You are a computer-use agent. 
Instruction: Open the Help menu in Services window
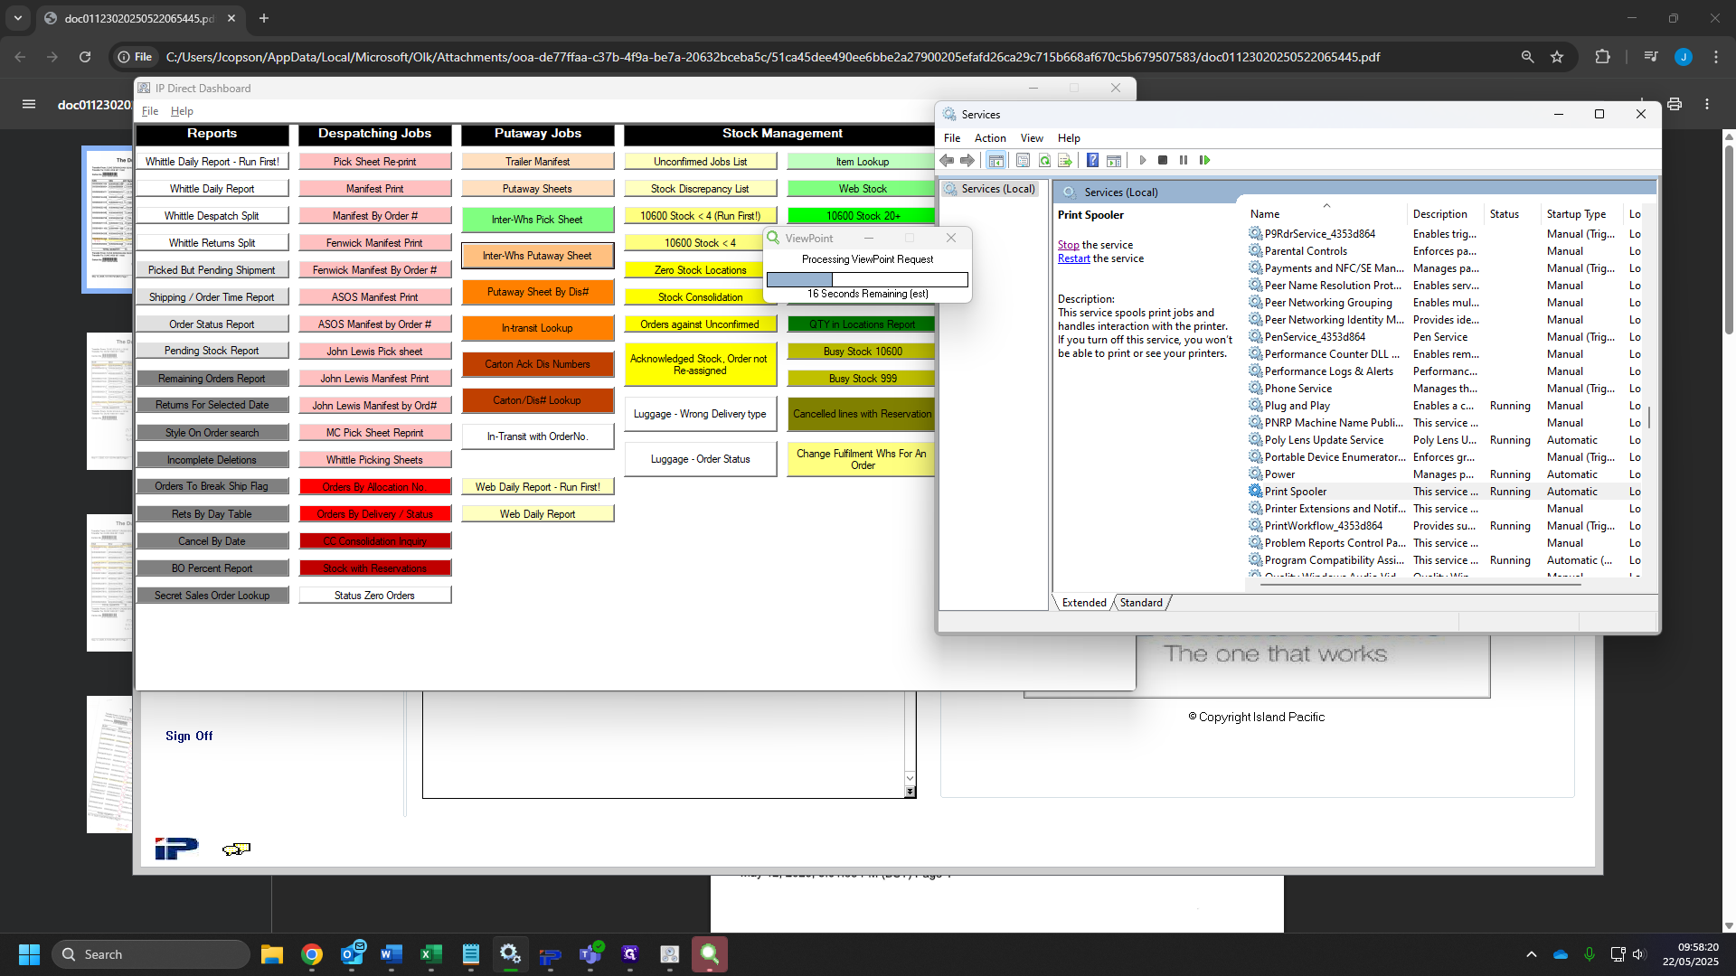(1069, 138)
